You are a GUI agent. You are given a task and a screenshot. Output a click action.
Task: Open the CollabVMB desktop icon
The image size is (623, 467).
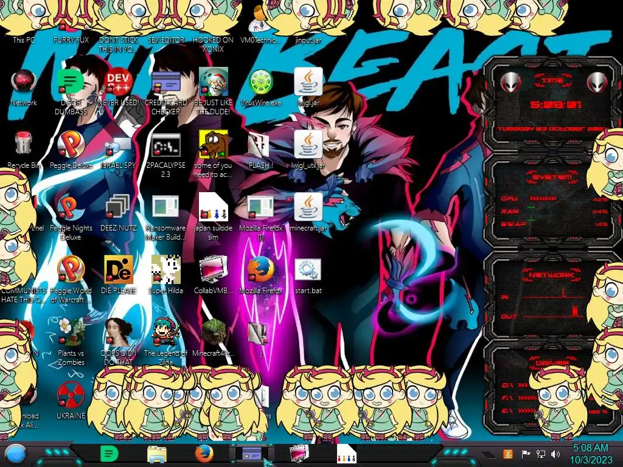(x=214, y=275)
